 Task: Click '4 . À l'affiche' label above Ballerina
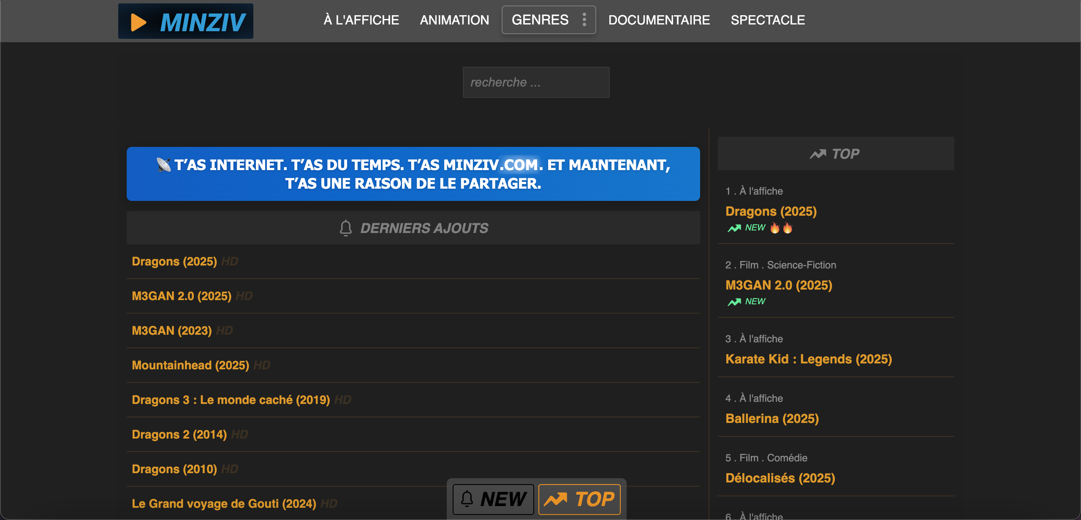coord(754,398)
